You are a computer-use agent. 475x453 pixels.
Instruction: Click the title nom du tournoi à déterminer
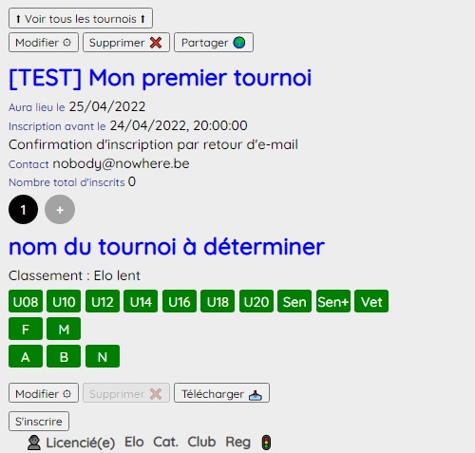[166, 247]
